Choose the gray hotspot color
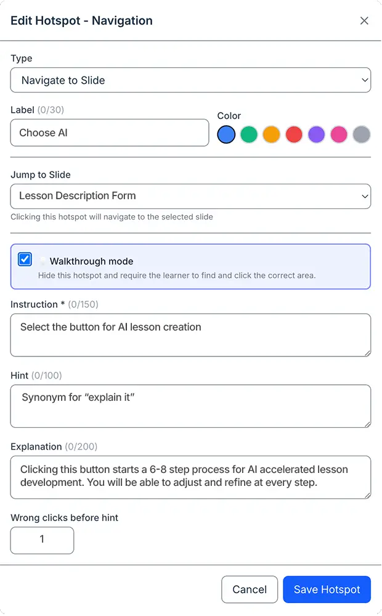The width and height of the screenshot is (382, 616). pyautogui.click(x=361, y=134)
